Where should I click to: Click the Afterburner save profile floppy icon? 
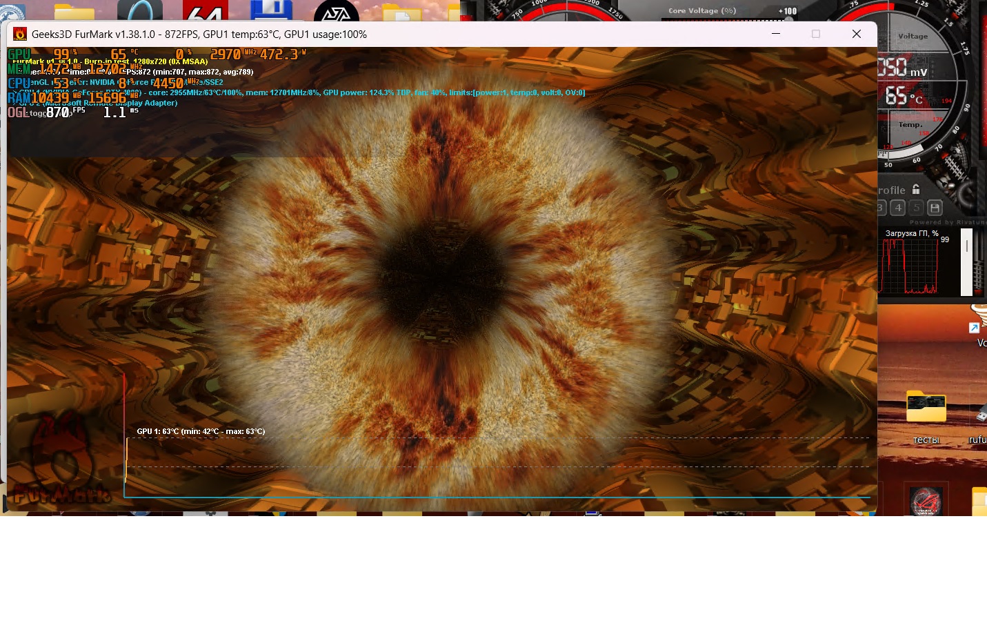[x=935, y=208]
